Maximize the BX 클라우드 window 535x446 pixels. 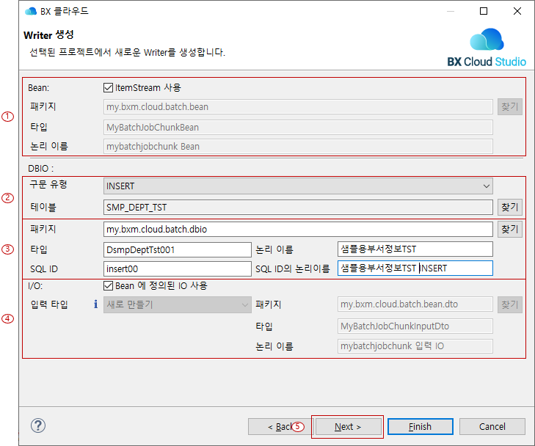[x=484, y=11]
